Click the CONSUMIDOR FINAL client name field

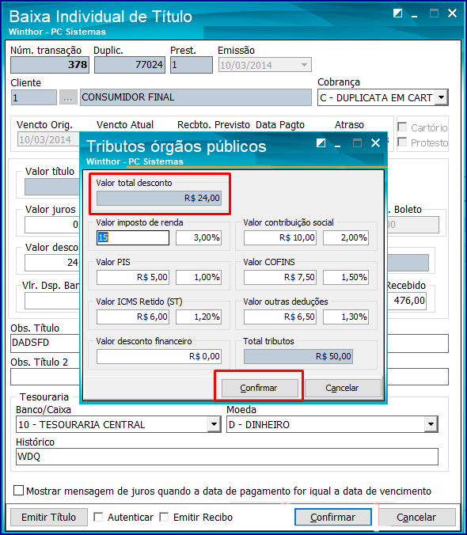196,97
